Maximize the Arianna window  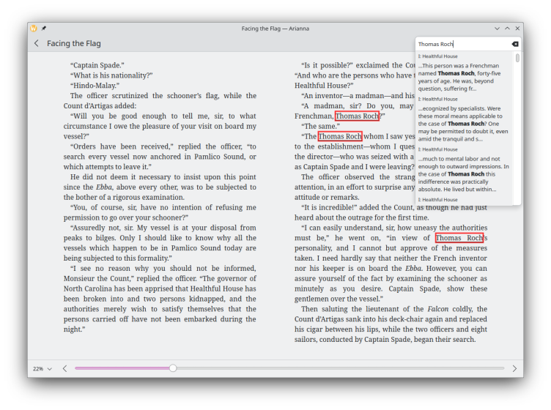click(506, 29)
